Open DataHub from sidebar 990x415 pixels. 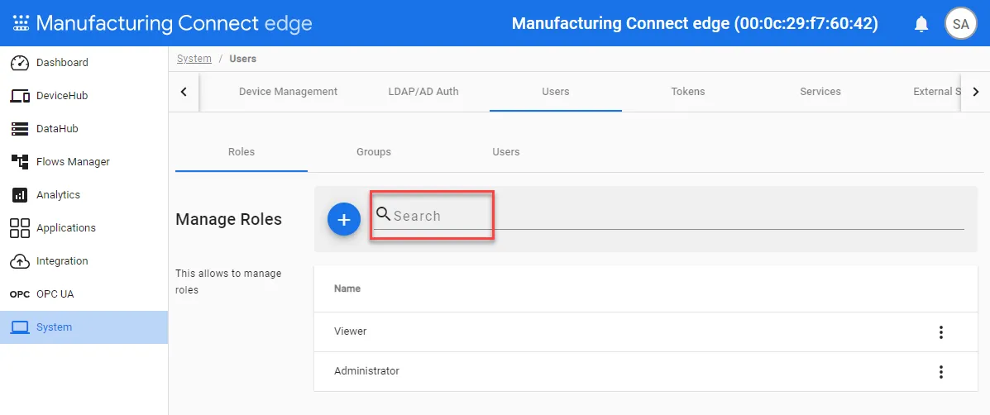pos(84,129)
